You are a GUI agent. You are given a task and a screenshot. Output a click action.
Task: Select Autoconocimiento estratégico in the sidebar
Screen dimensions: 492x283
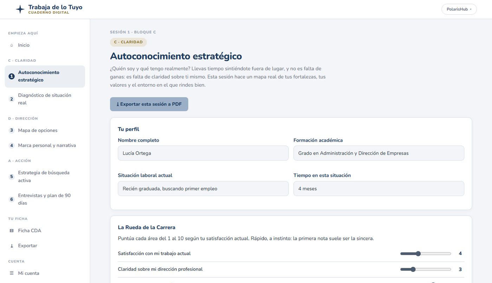pyautogui.click(x=45, y=76)
